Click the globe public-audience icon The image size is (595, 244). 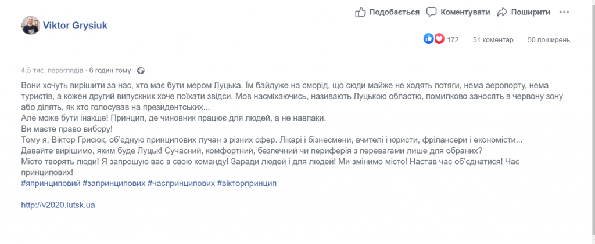(140, 71)
